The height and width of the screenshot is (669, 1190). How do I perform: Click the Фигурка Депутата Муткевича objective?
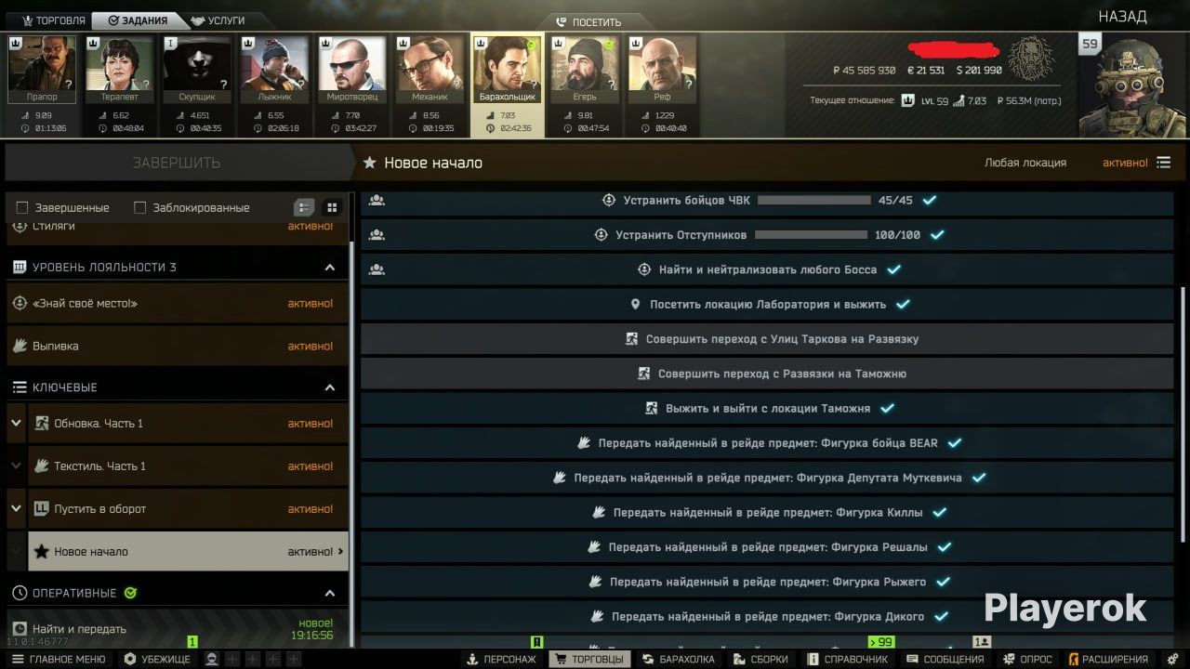767,478
